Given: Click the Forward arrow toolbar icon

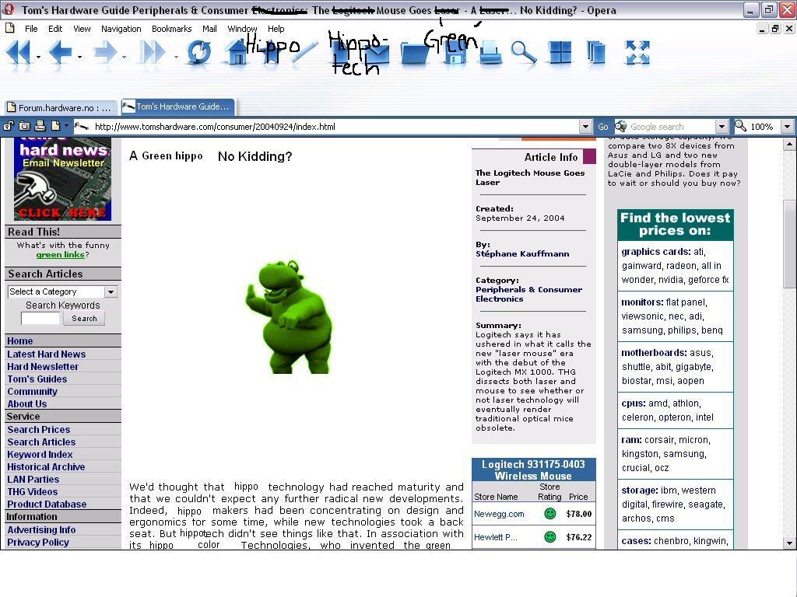Looking at the screenshot, I should tap(105, 53).
